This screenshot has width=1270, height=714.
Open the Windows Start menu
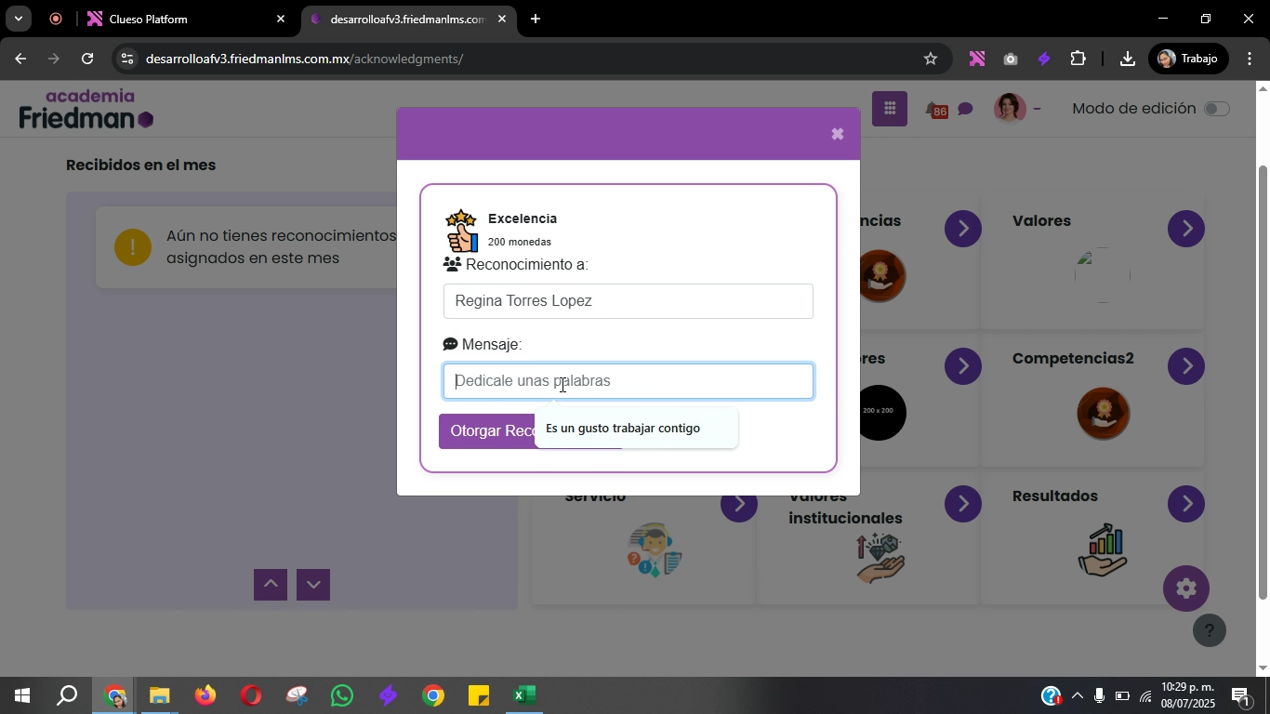21,695
